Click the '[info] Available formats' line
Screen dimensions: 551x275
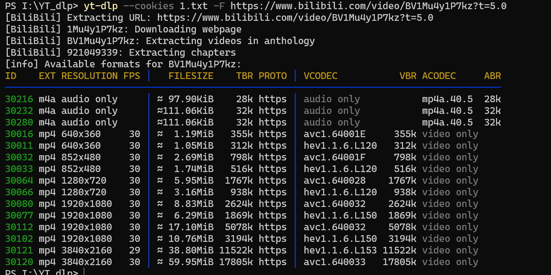point(123,64)
